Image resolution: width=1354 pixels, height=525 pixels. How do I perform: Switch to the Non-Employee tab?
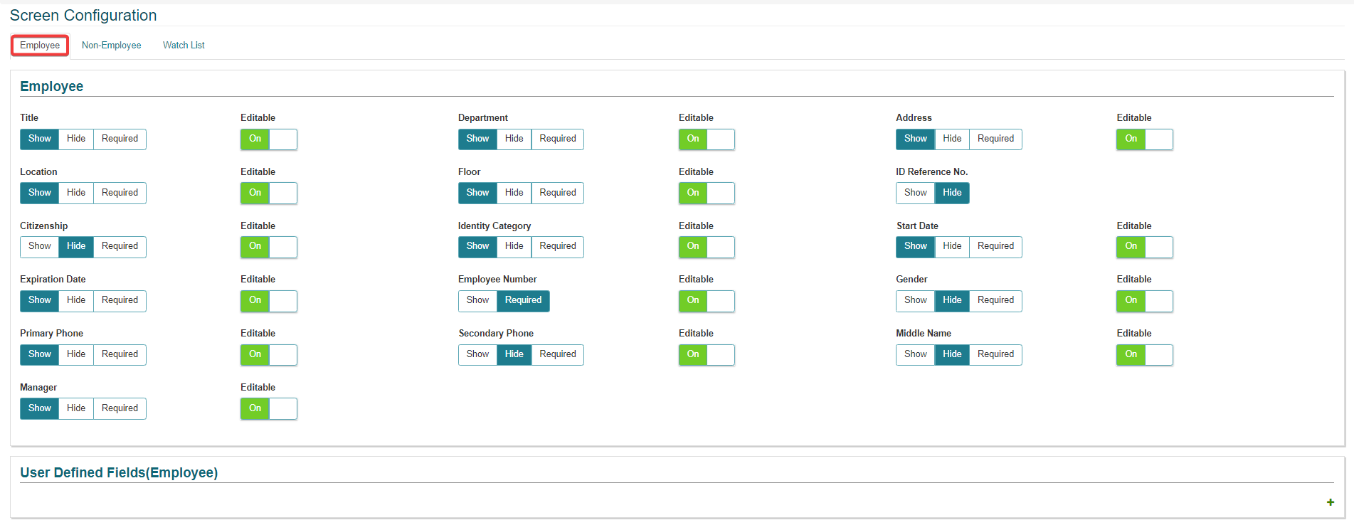111,46
